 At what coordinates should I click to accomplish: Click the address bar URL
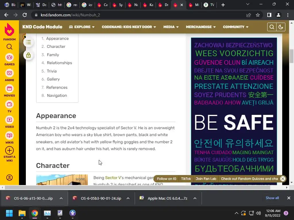pos(70,15)
